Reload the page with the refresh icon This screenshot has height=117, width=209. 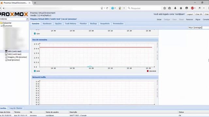(107, 8)
